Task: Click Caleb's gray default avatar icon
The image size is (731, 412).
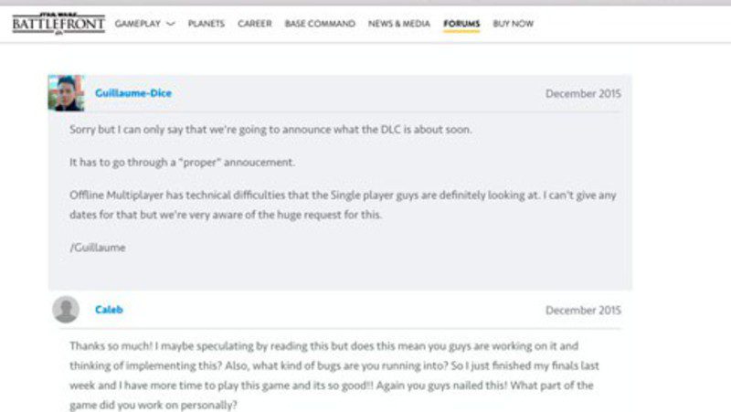Action: tap(66, 310)
